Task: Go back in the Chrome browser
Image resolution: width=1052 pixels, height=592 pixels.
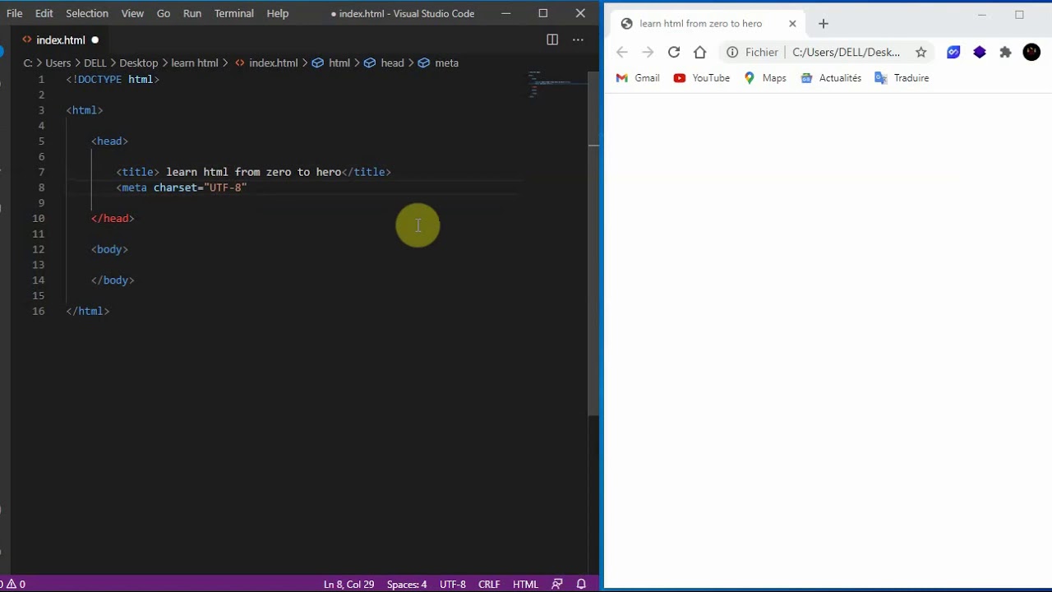Action: [622, 52]
